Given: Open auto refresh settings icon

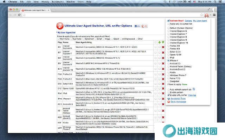Looking at the screenshot, I should tap(194, 89).
